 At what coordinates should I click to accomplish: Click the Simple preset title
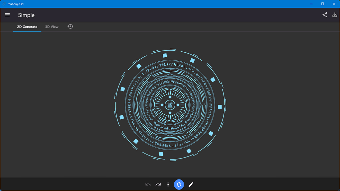click(27, 15)
